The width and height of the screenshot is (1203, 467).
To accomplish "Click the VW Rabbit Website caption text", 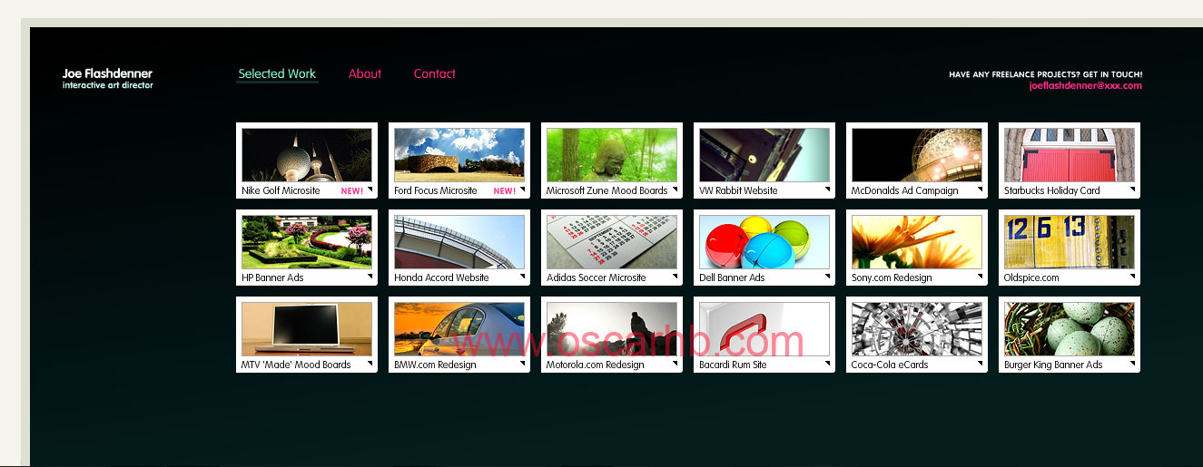I will (x=738, y=191).
